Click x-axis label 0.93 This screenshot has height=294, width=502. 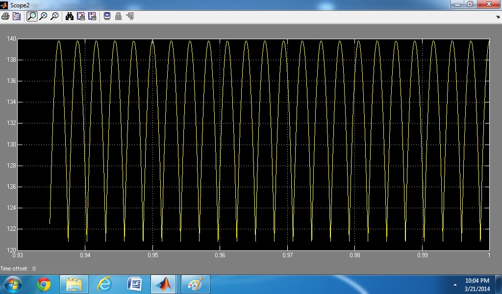click(x=18, y=255)
